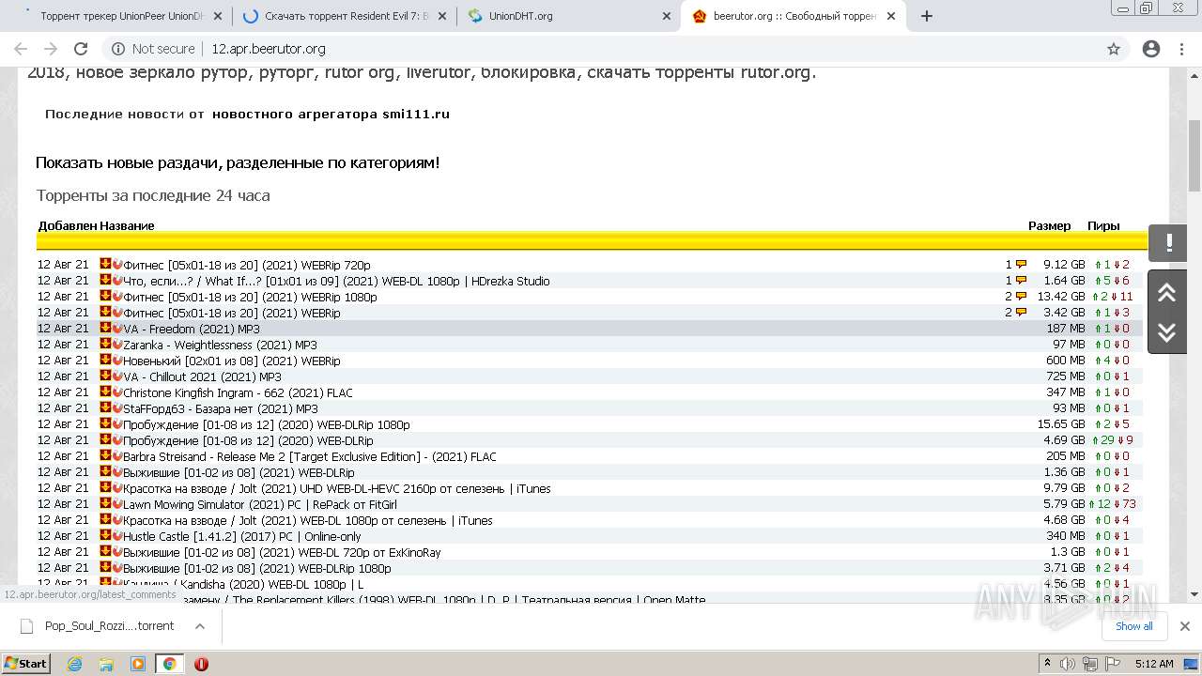The image size is (1202, 676).
Task: Click the exclamation mark side button
Action: 1168,243
